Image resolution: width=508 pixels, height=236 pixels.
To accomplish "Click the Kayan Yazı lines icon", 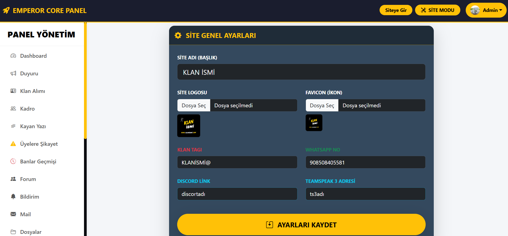I will click(13, 126).
